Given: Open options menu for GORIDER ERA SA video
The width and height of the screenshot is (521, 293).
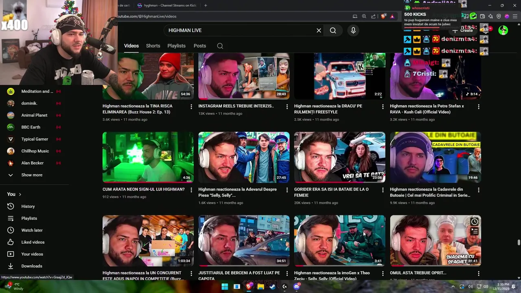Looking at the screenshot, I should (x=383, y=190).
